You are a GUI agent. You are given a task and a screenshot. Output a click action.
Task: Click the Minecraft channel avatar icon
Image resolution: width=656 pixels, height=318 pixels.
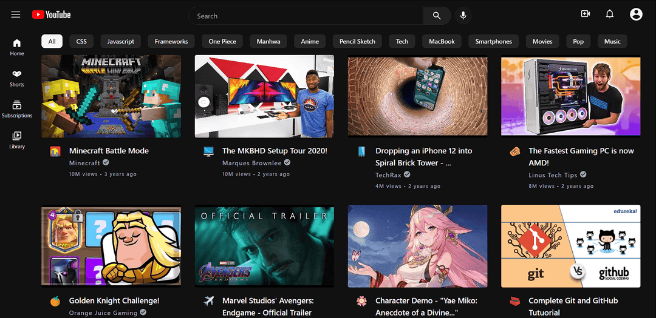coord(55,151)
